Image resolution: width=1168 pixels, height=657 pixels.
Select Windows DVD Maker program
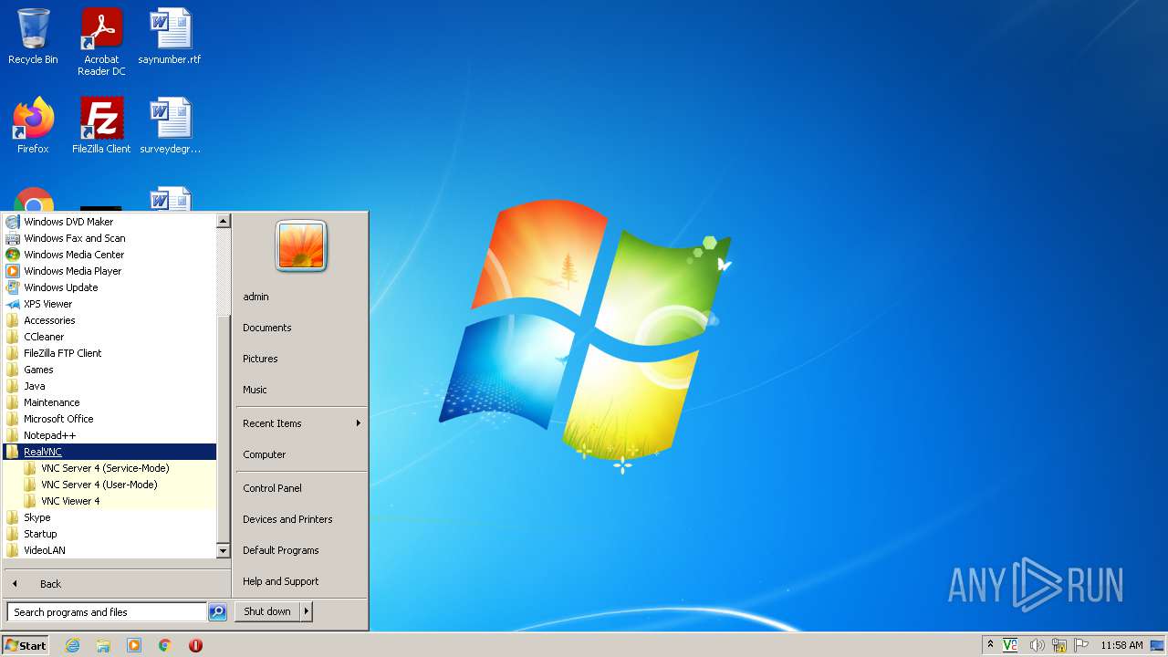tap(109, 222)
